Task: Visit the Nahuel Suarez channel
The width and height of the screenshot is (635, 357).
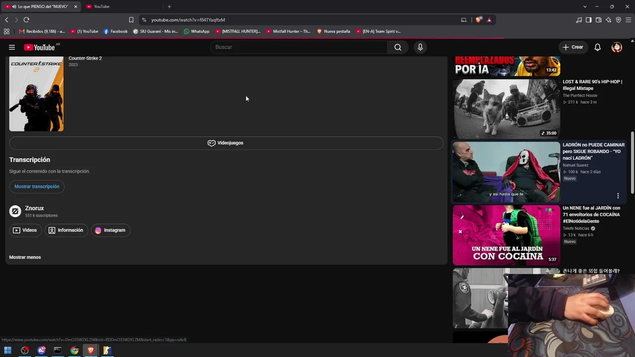Action: (x=575, y=165)
